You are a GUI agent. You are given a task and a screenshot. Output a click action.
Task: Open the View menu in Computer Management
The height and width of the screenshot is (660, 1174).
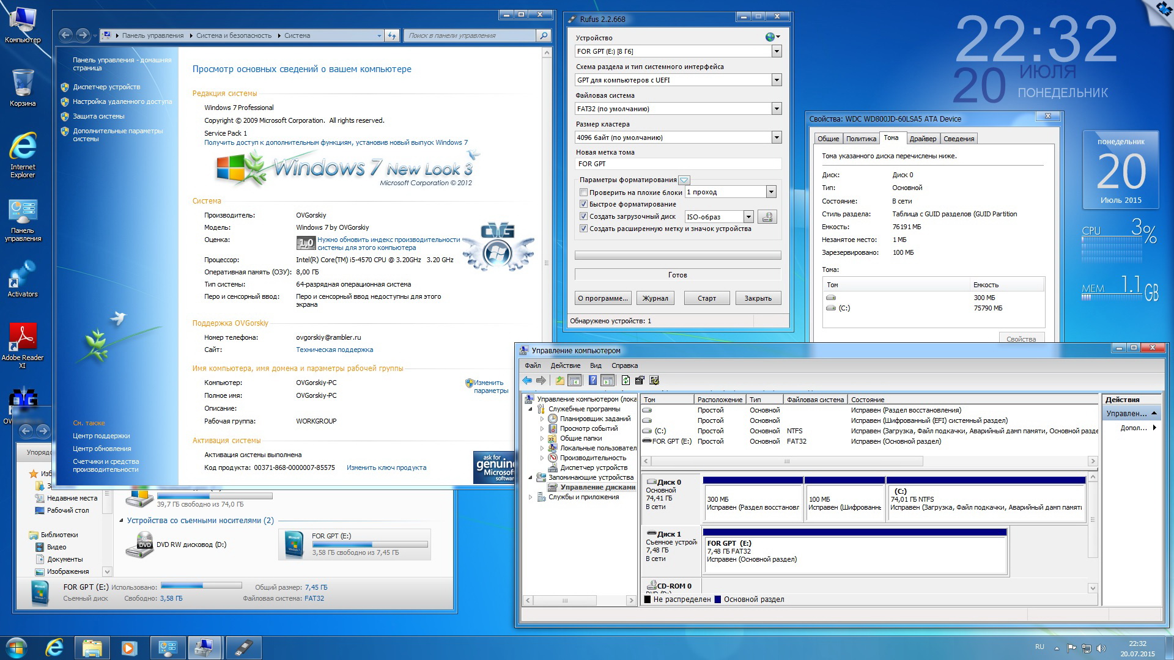tap(596, 365)
